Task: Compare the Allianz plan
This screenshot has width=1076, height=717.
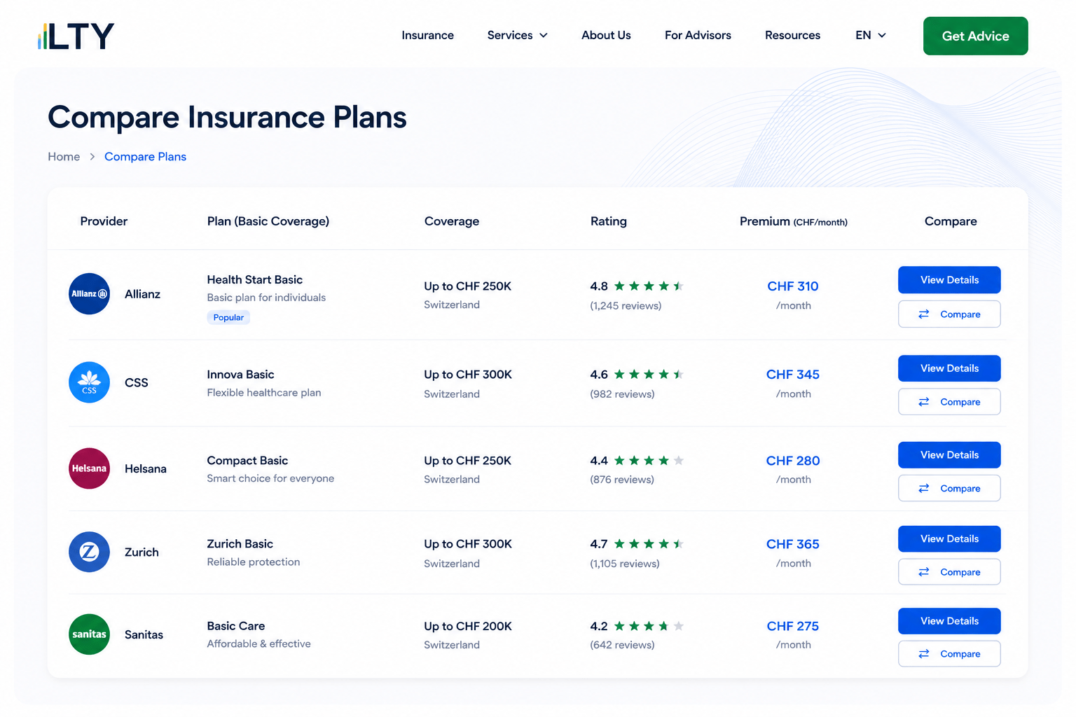Action: (x=949, y=314)
